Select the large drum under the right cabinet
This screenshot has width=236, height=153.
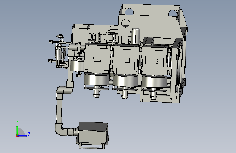154,81
